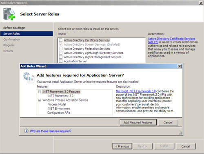The height and width of the screenshot is (154, 204).
Task: Check Active Directory Lightweight Directory Services
Action: 61,53
